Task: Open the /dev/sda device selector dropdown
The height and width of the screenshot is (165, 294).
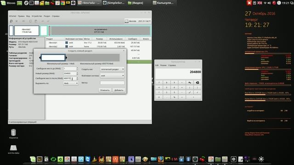Action: point(138,21)
